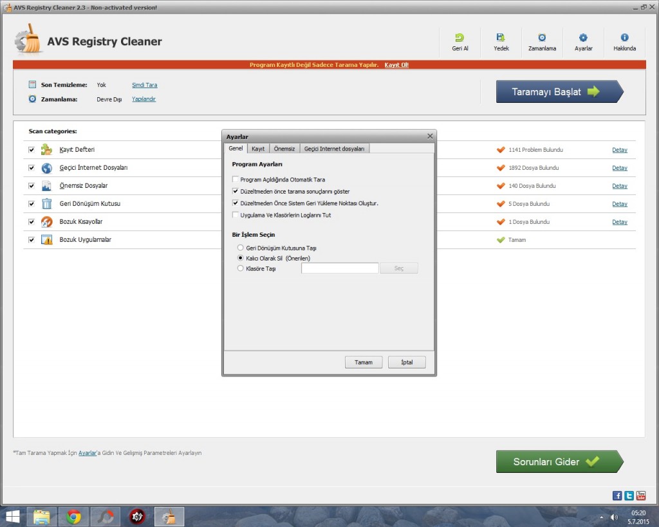Select Geri Dönüşüm Kutusuna Taşı radio option
The width and height of the screenshot is (659, 527).
click(241, 248)
